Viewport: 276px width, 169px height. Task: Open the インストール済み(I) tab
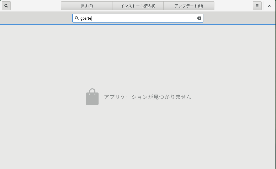pos(138,6)
